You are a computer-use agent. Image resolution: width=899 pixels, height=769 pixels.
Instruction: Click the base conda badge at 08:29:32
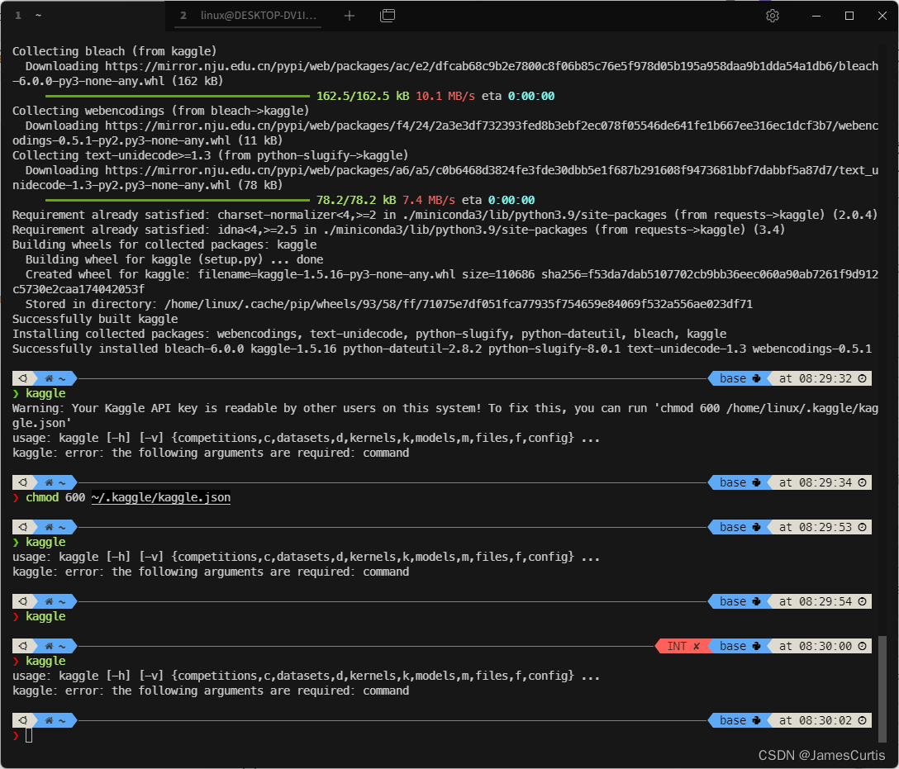coord(740,378)
